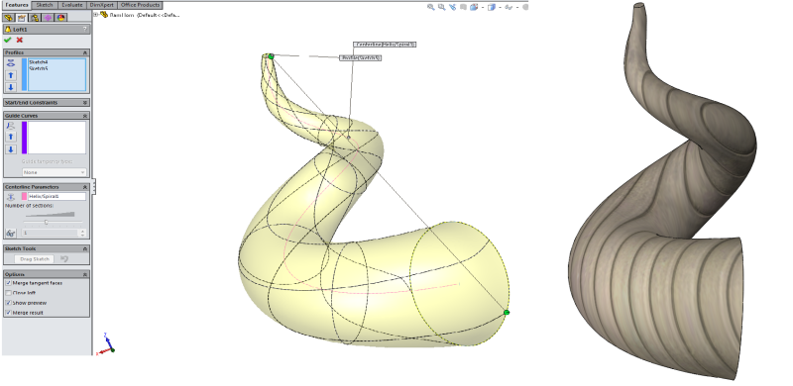The image size is (793, 386).
Task: Open the ConfigurationManager tab icon
Action: 35,18
